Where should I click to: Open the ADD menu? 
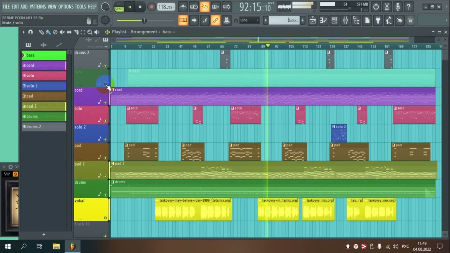click(x=24, y=7)
